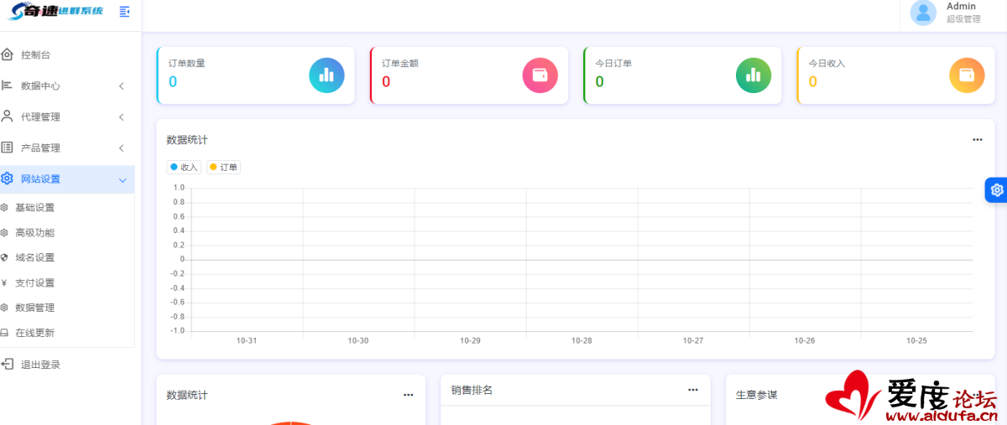Click the gear icon beside 基础设置
Viewport: 1007px width, 425px height.
(x=4, y=207)
